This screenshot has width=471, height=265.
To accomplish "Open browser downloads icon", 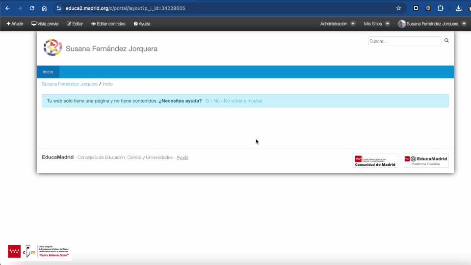I will point(458,8).
